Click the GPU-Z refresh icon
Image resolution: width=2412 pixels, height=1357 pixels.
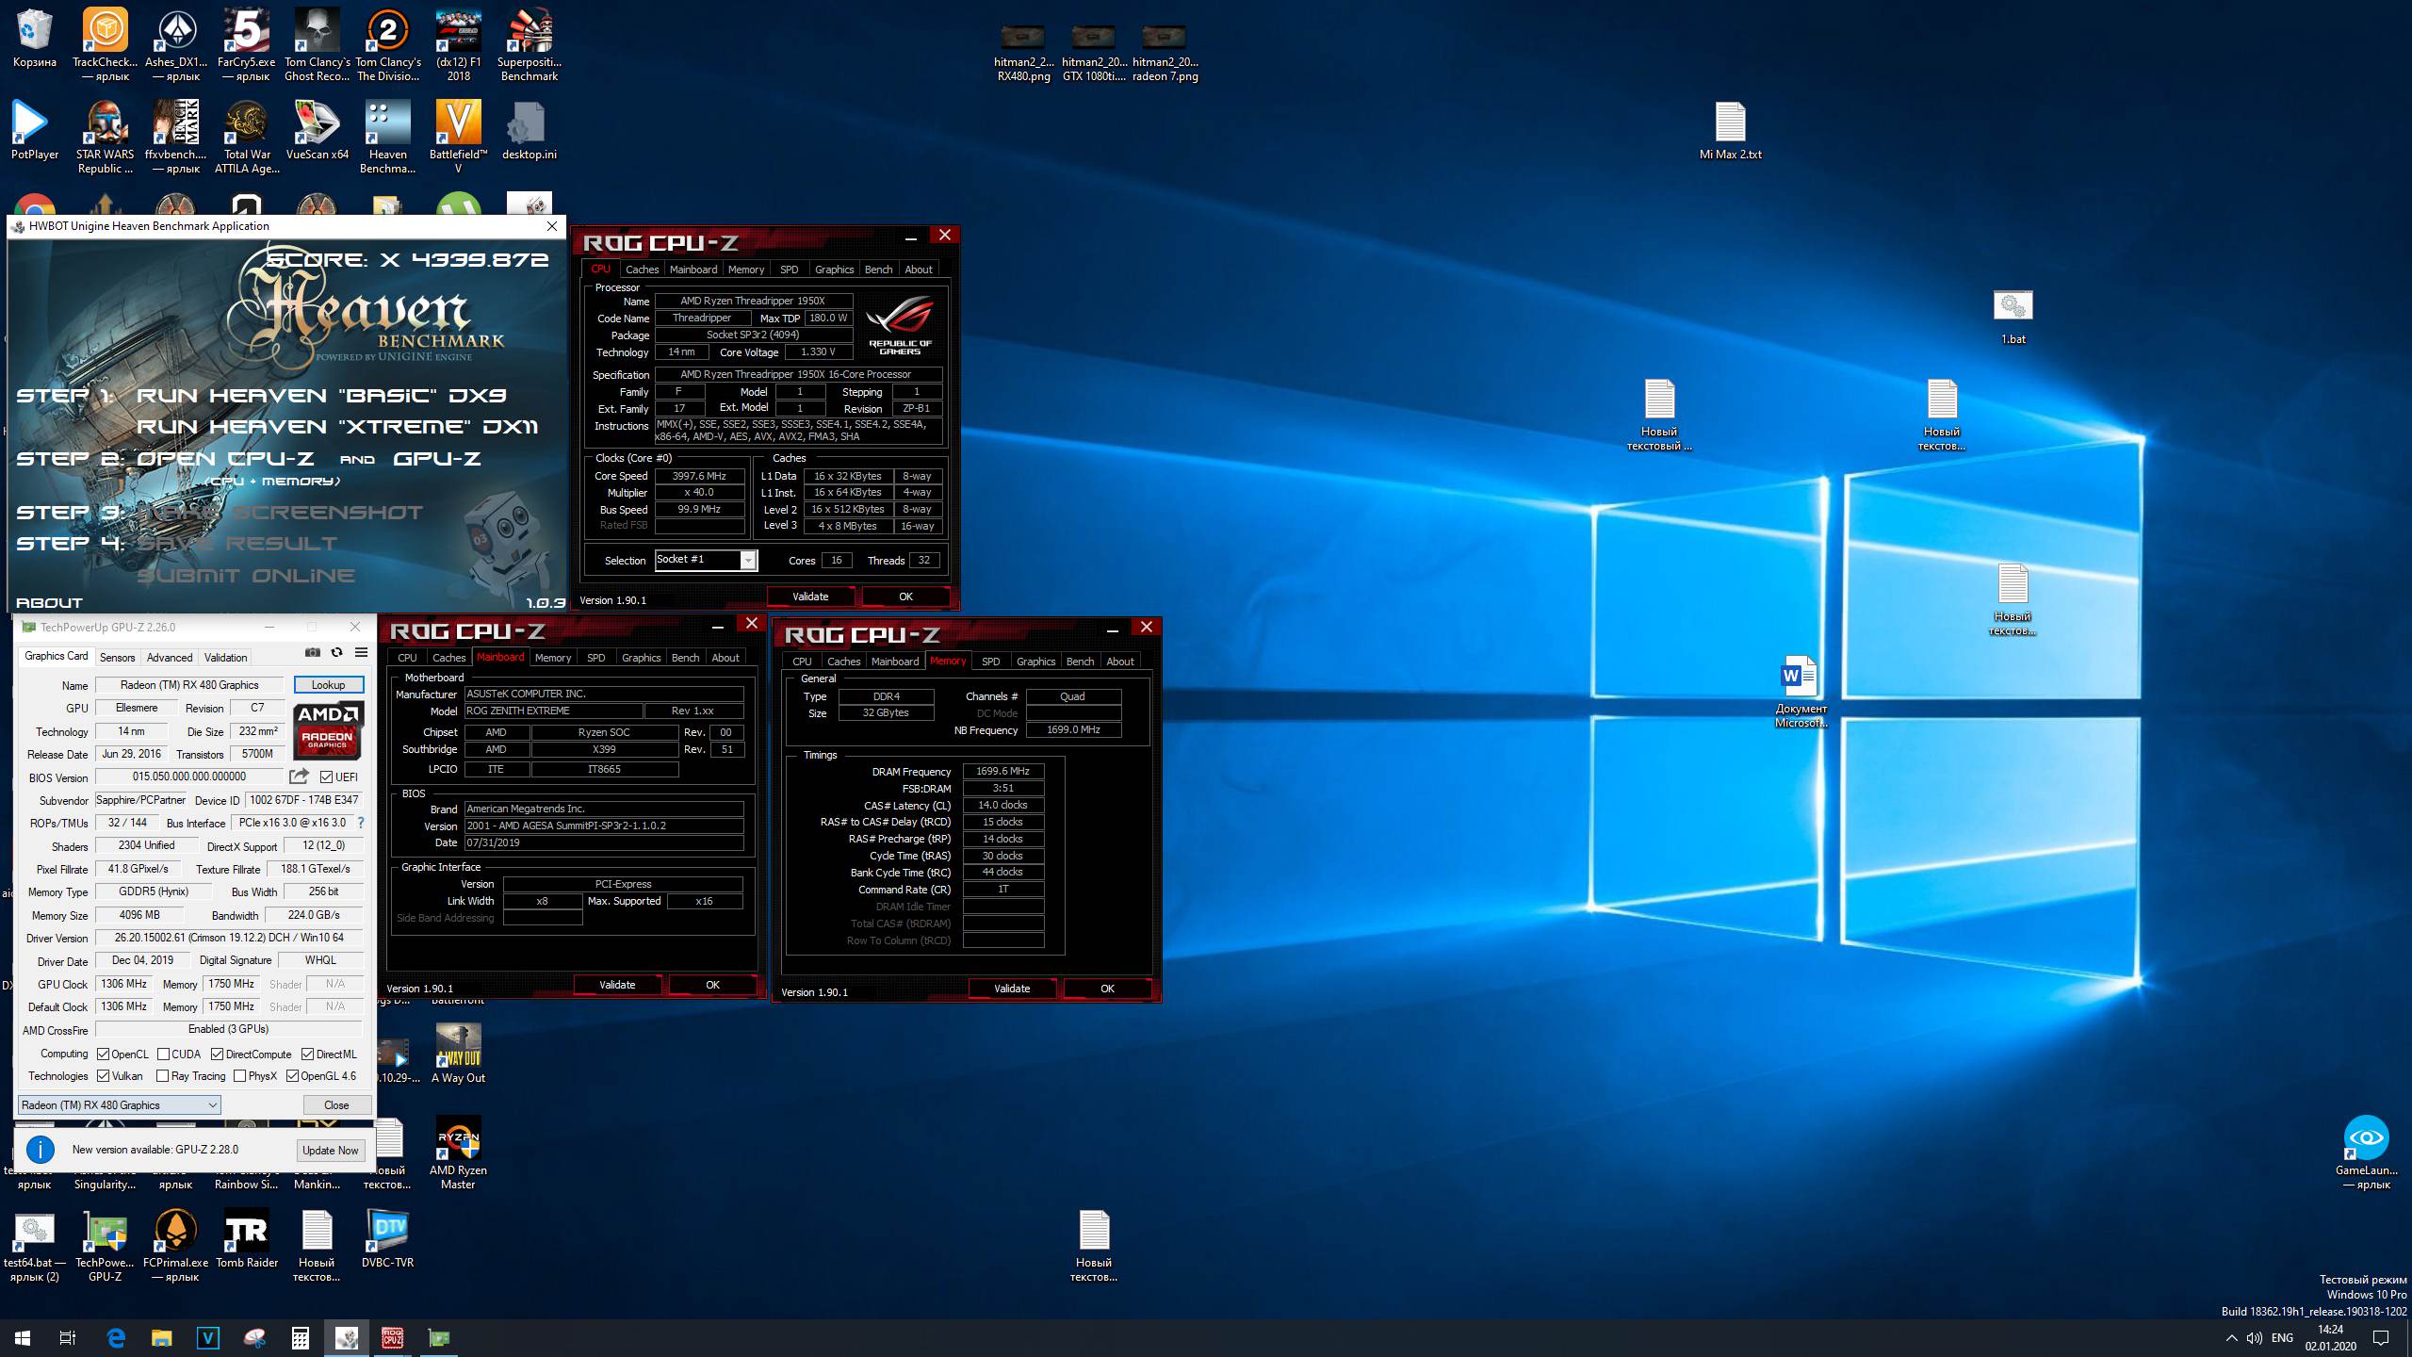click(x=336, y=652)
